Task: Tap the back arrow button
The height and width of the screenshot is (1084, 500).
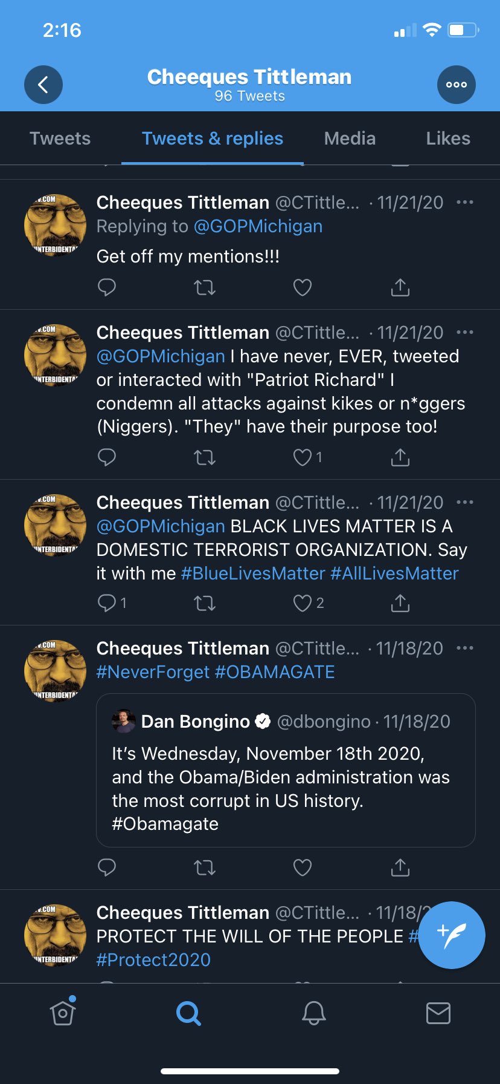Action: pos(43,85)
